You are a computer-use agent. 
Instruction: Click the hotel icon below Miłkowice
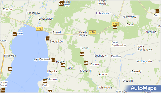coord(10,69)
